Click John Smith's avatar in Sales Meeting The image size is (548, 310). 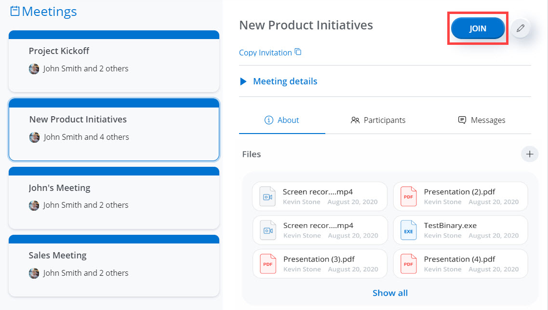pos(34,273)
